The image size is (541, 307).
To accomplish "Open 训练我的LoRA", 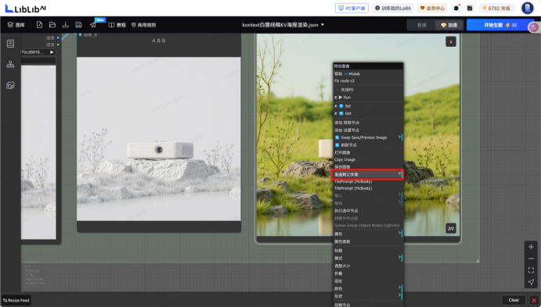I will 393,8.
